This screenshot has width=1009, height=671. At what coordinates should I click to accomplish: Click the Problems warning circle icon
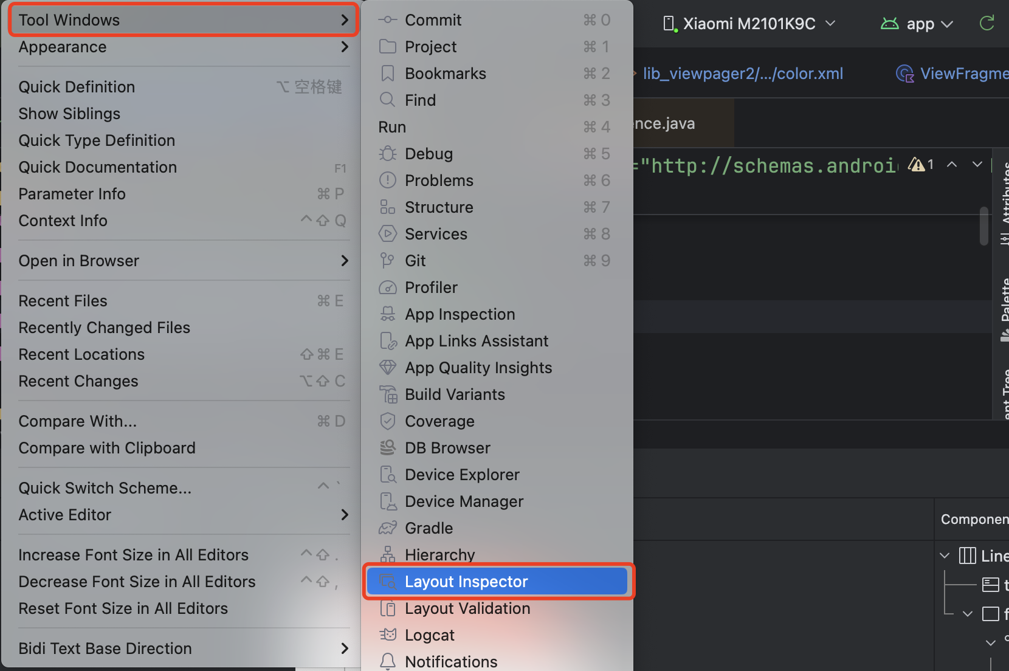point(387,181)
